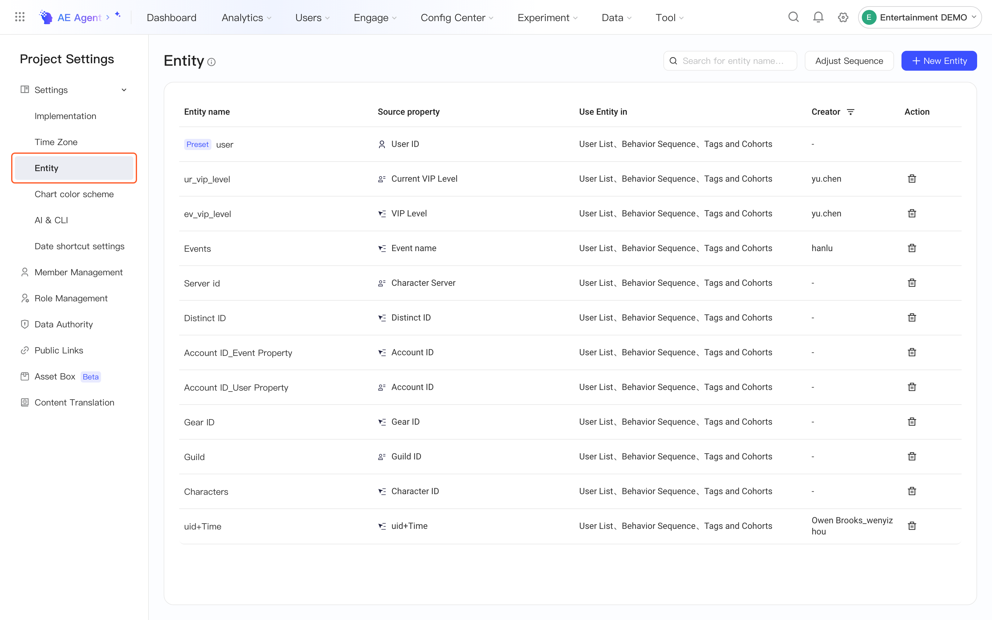This screenshot has width=992, height=620.
Task: Expand the Experiment dropdown menu
Action: click(548, 18)
